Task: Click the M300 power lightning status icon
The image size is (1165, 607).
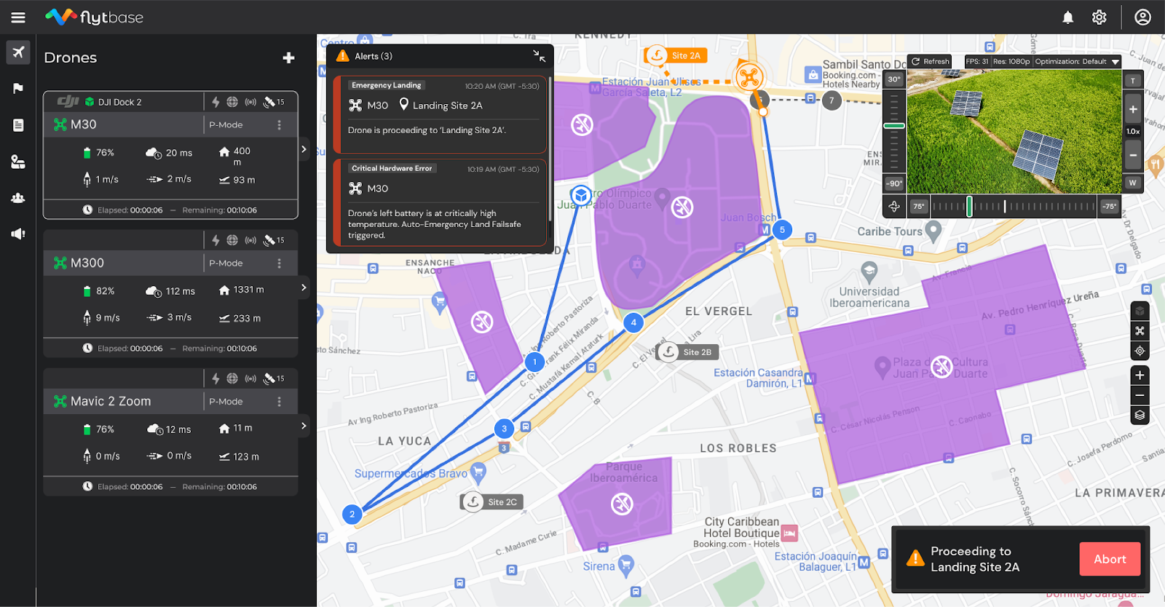Action: (x=216, y=240)
